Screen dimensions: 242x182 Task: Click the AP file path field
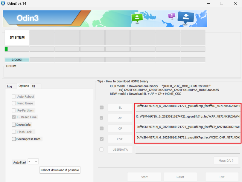tap(188, 118)
